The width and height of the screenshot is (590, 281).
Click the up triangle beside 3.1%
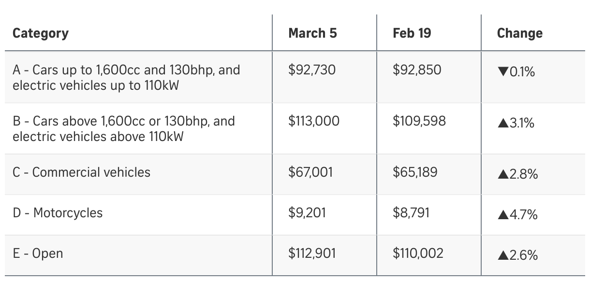click(x=503, y=124)
